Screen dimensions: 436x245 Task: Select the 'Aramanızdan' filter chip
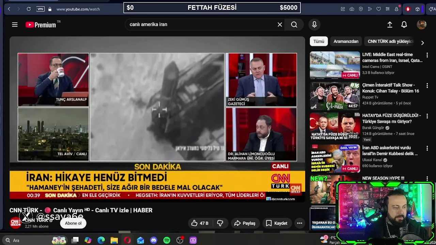[346, 41]
